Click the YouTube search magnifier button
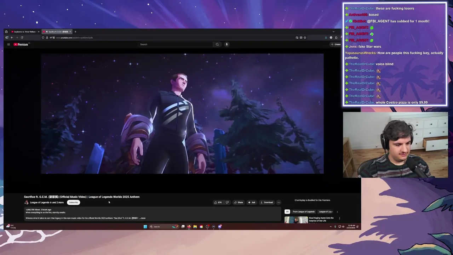 pos(217,44)
